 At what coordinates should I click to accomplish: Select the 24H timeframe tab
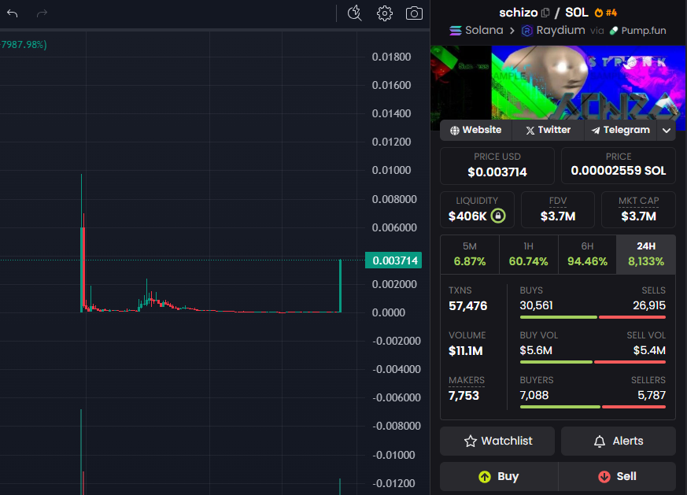tap(646, 254)
